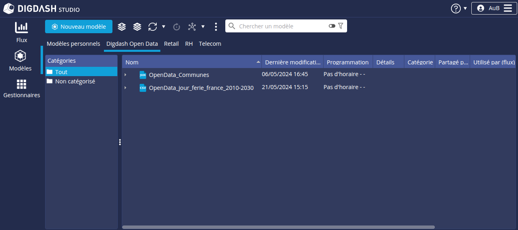Click the horizontal scrollbar under the table
This screenshot has width=518, height=230.
point(278,227)
